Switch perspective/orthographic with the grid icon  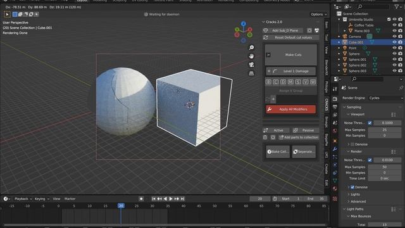point(251,73)
